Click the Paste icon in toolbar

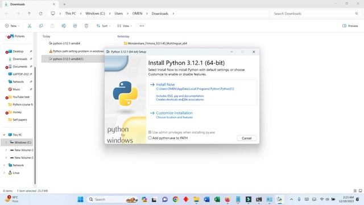click(52, 26)
